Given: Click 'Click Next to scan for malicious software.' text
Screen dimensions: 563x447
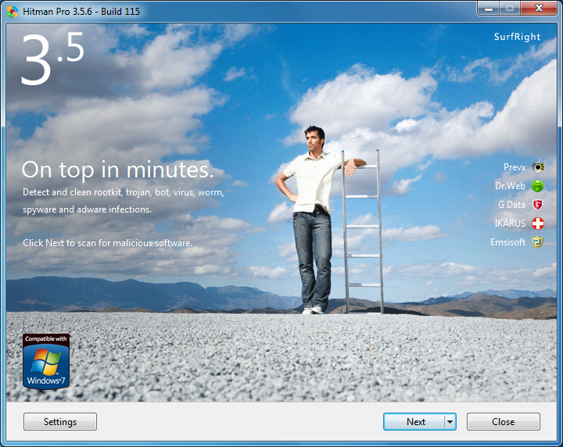Looking at the screenshot, I should (x=107, y=243).
